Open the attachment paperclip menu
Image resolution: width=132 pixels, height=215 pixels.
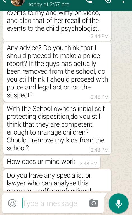coord(108,1)
